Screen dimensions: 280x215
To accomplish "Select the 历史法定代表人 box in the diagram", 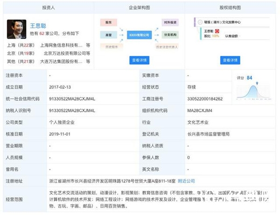I will point(167,47).
